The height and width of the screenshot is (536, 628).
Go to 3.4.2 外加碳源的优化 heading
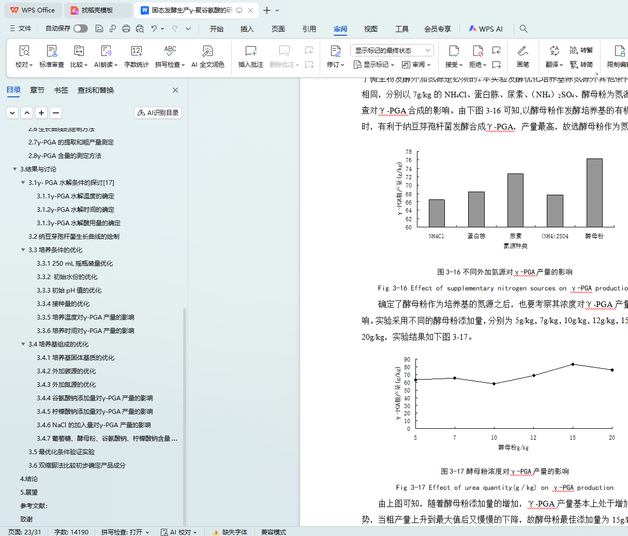pos(66,371)
